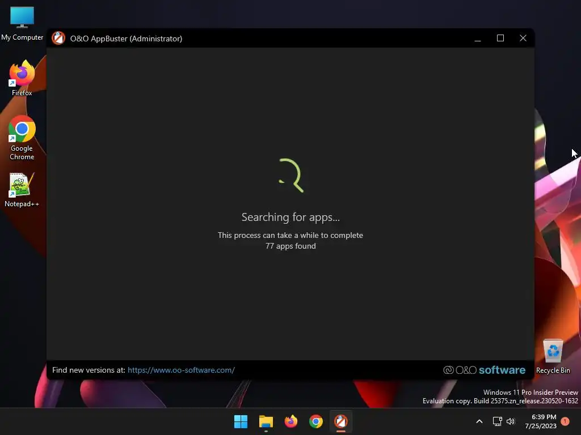Open volume control tray icon

511,421
